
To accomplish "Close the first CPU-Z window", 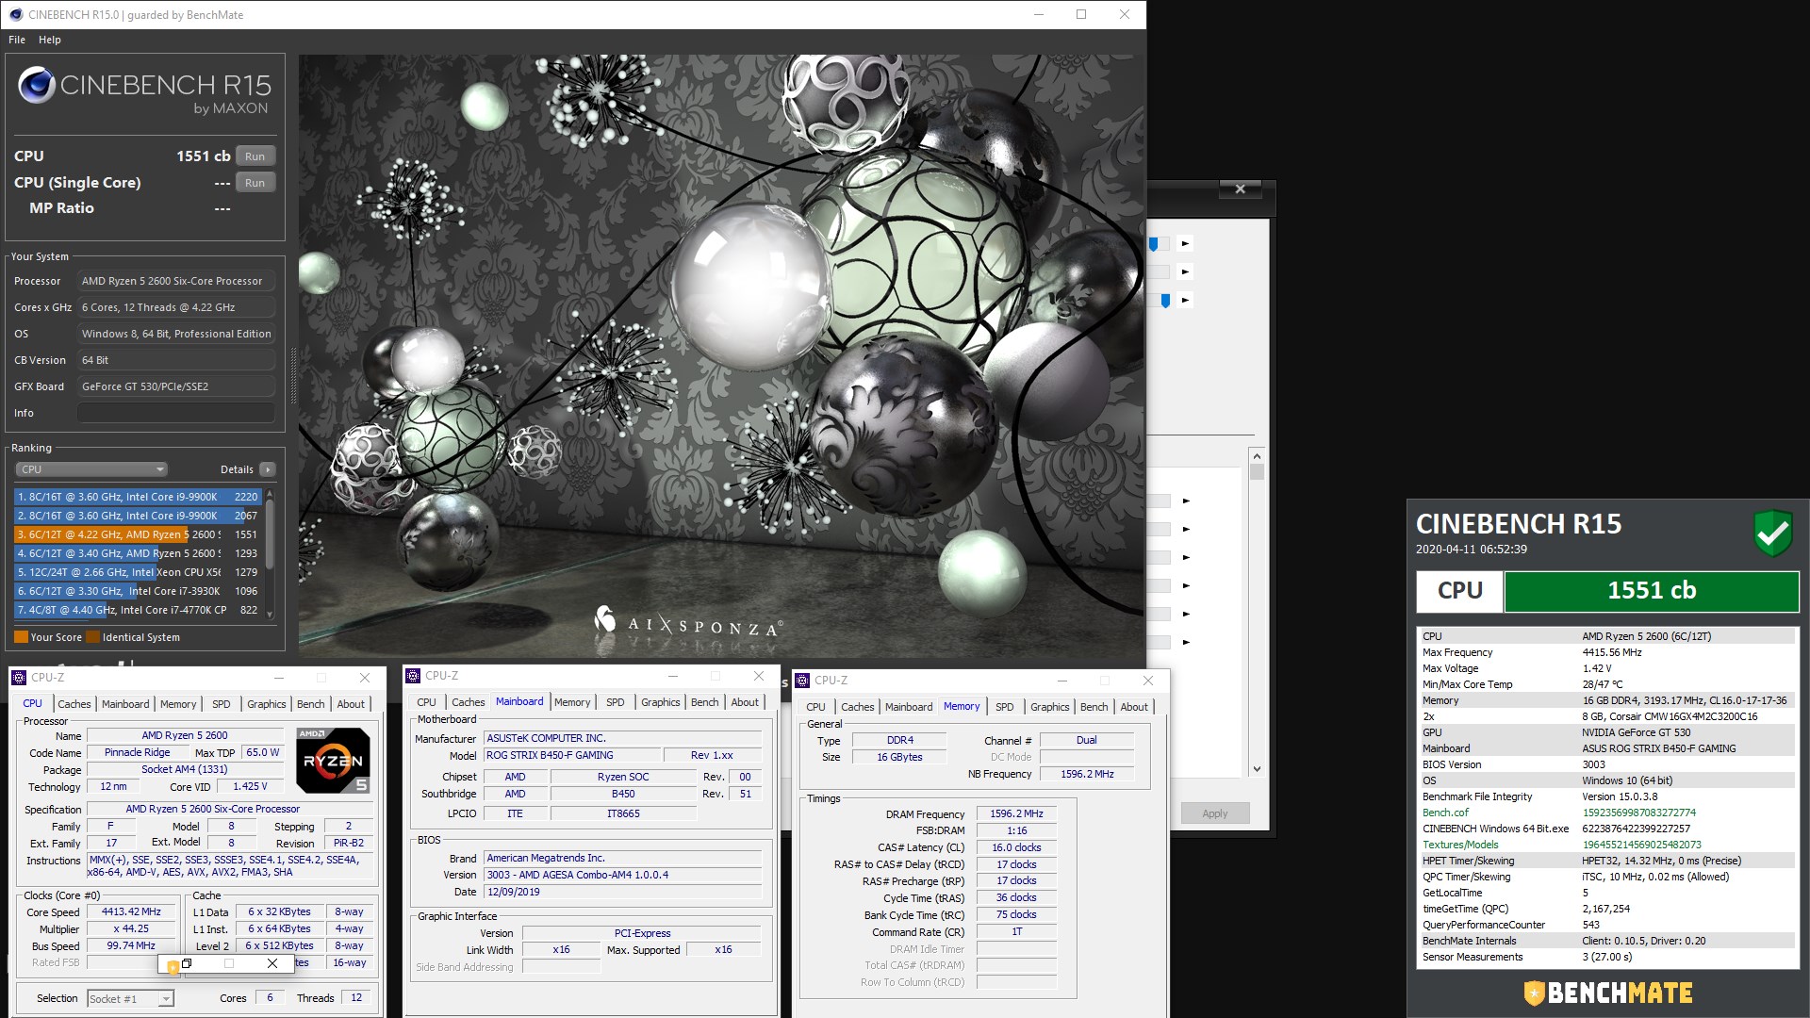I will [365, 678].
